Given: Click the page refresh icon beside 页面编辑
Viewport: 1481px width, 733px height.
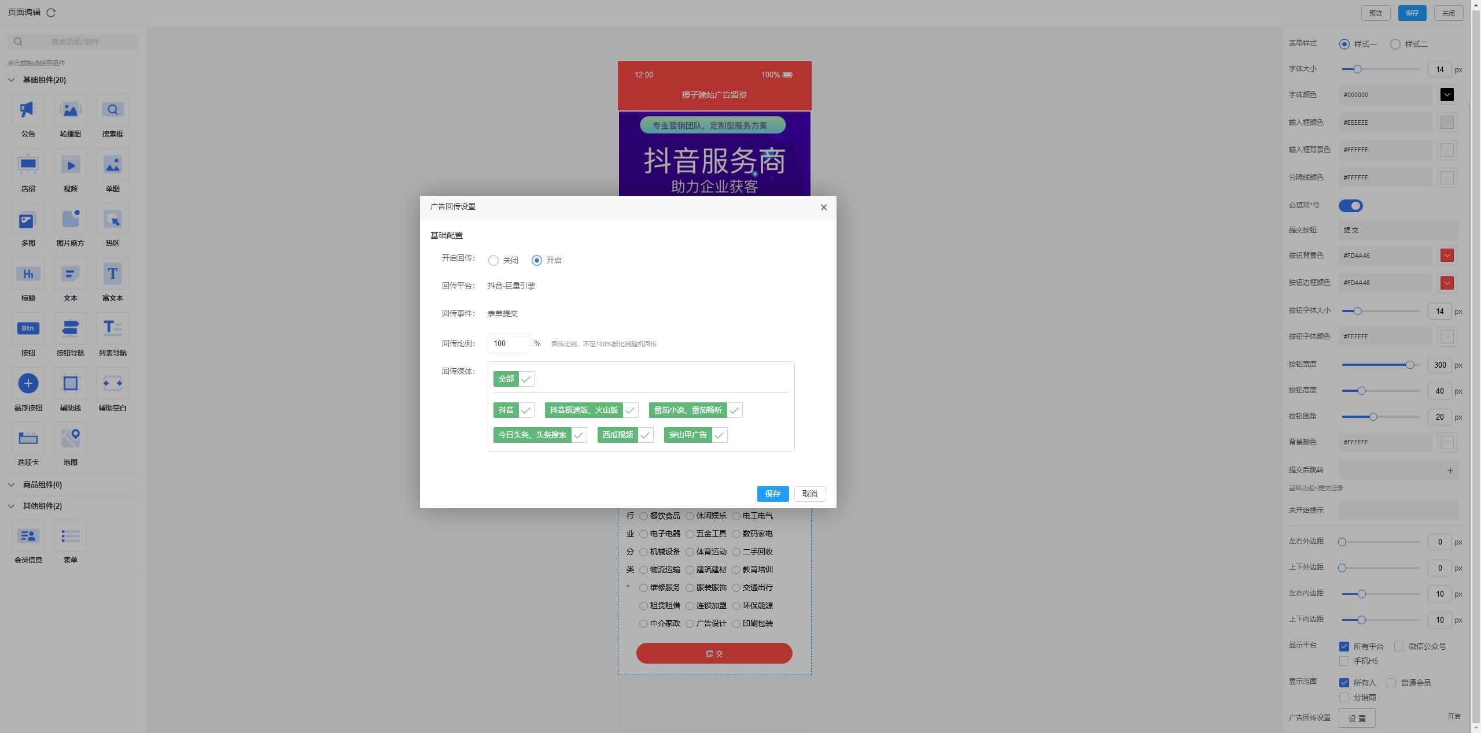Looking at the screenshot, I should pyautogui.click(x=51, y=13).
